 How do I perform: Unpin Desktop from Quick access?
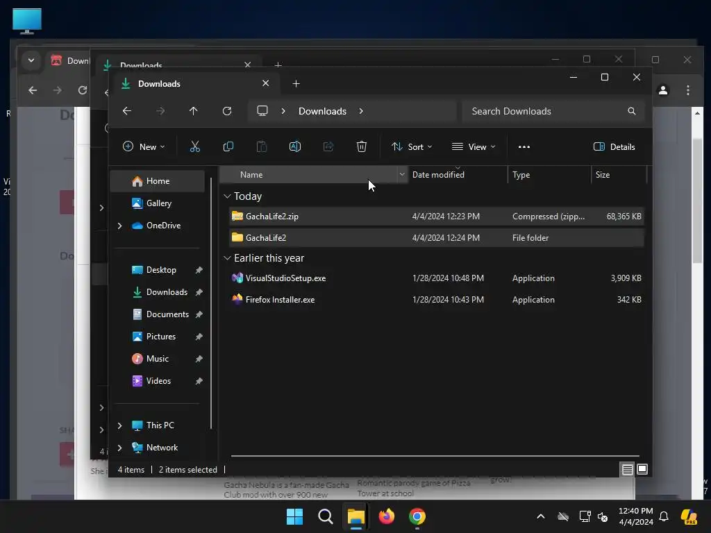[x=199, y=270]
